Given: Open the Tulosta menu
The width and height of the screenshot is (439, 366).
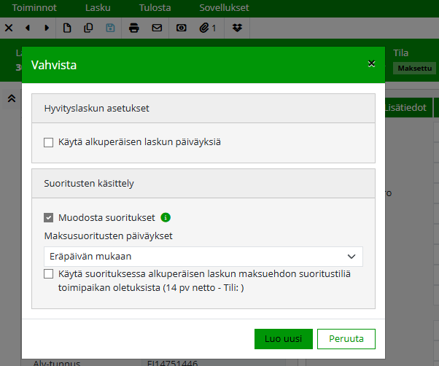Looking at the screenshot, I should pyautogui.click(x=155, y=8).
